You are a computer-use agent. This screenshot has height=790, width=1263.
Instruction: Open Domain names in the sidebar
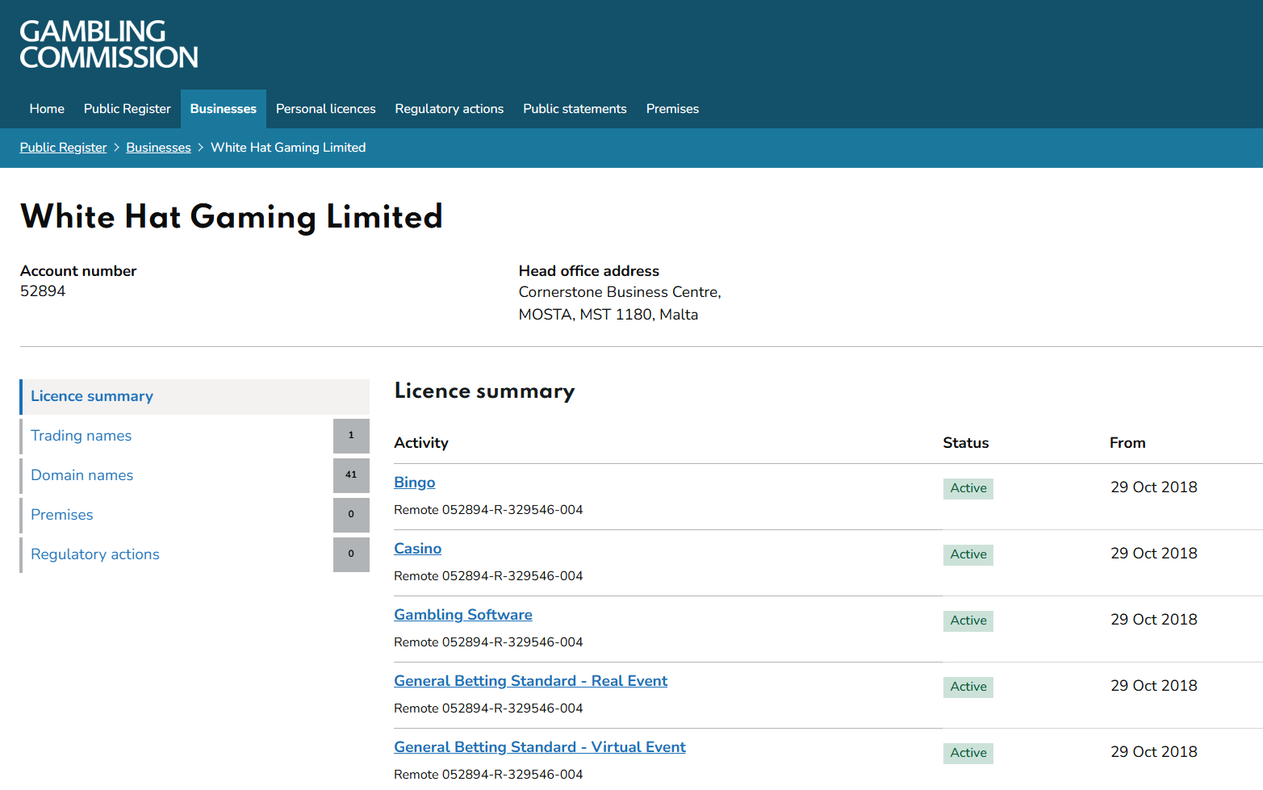[x=82, y=475]
